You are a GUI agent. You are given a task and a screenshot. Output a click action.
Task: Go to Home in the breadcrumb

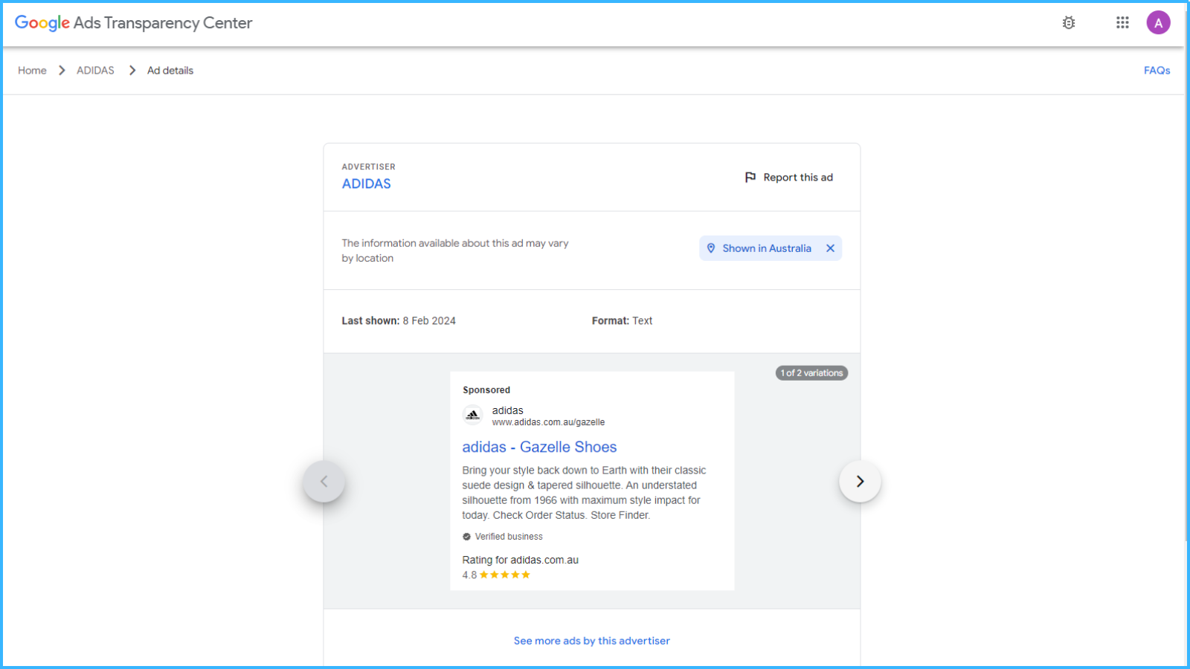pyautogui.click(x=32, y=71)
